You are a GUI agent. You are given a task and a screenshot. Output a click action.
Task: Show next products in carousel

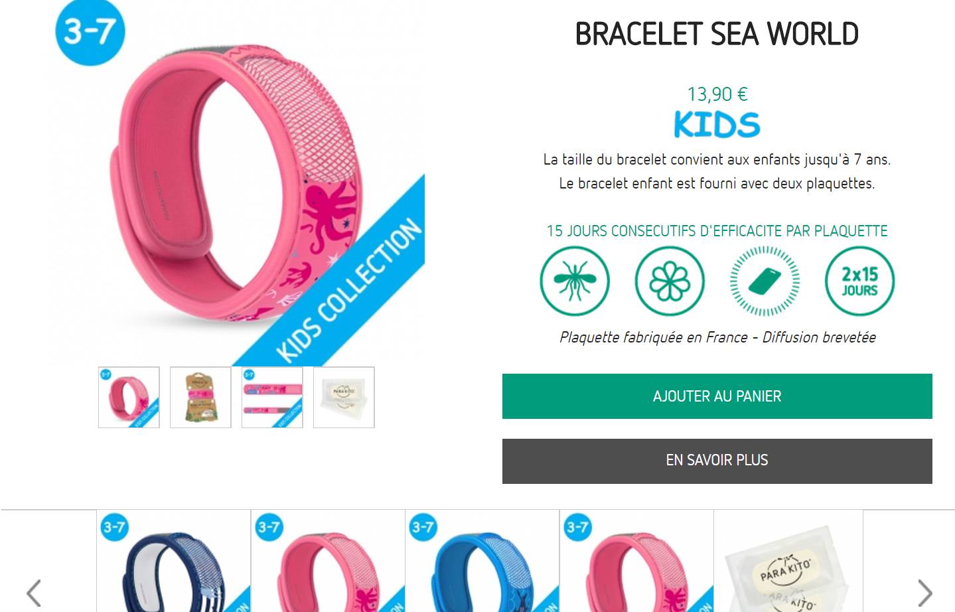click(x=924, y=593)
